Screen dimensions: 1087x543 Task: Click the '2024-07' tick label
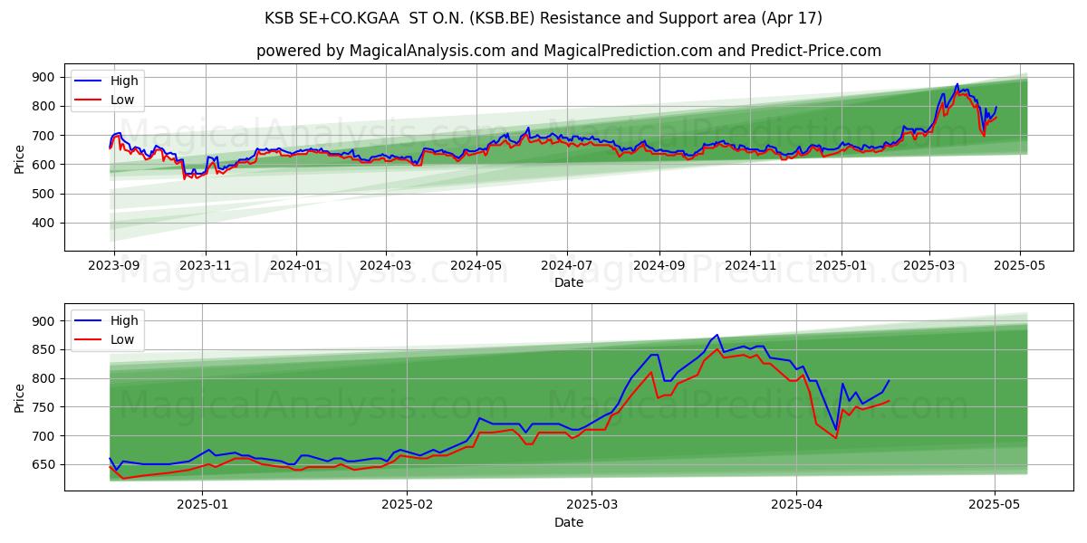click(x=567, y=266)
